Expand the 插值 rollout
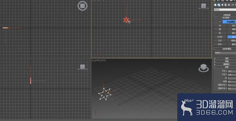The image size is (236, 121). [x=225, y=61]
